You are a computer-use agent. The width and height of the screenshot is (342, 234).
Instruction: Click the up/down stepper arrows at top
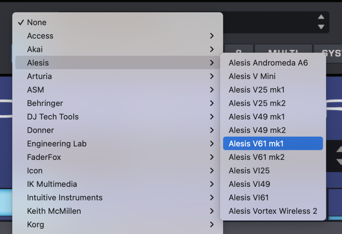[321, 22]
